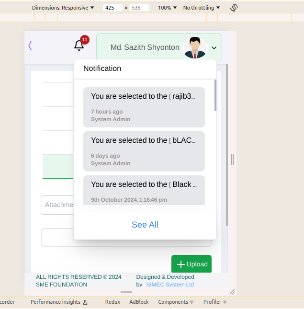Switch to the Components tab

(176, 302)
